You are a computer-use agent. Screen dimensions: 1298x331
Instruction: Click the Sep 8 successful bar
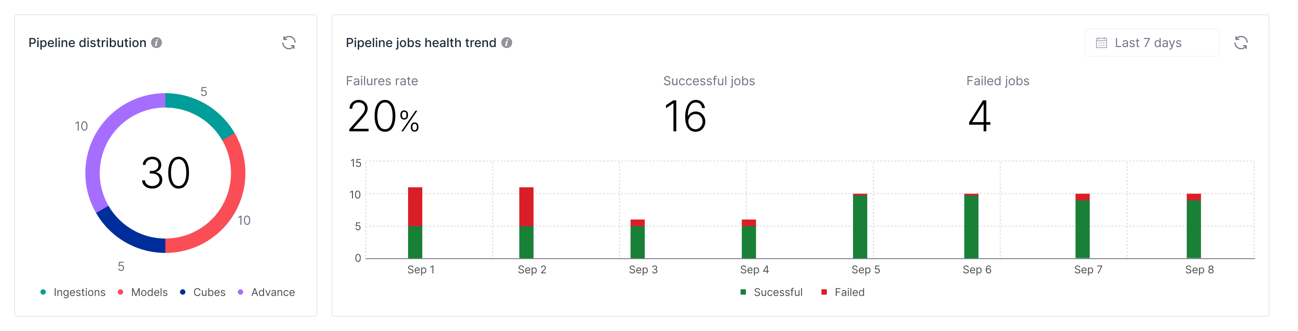1193,229
